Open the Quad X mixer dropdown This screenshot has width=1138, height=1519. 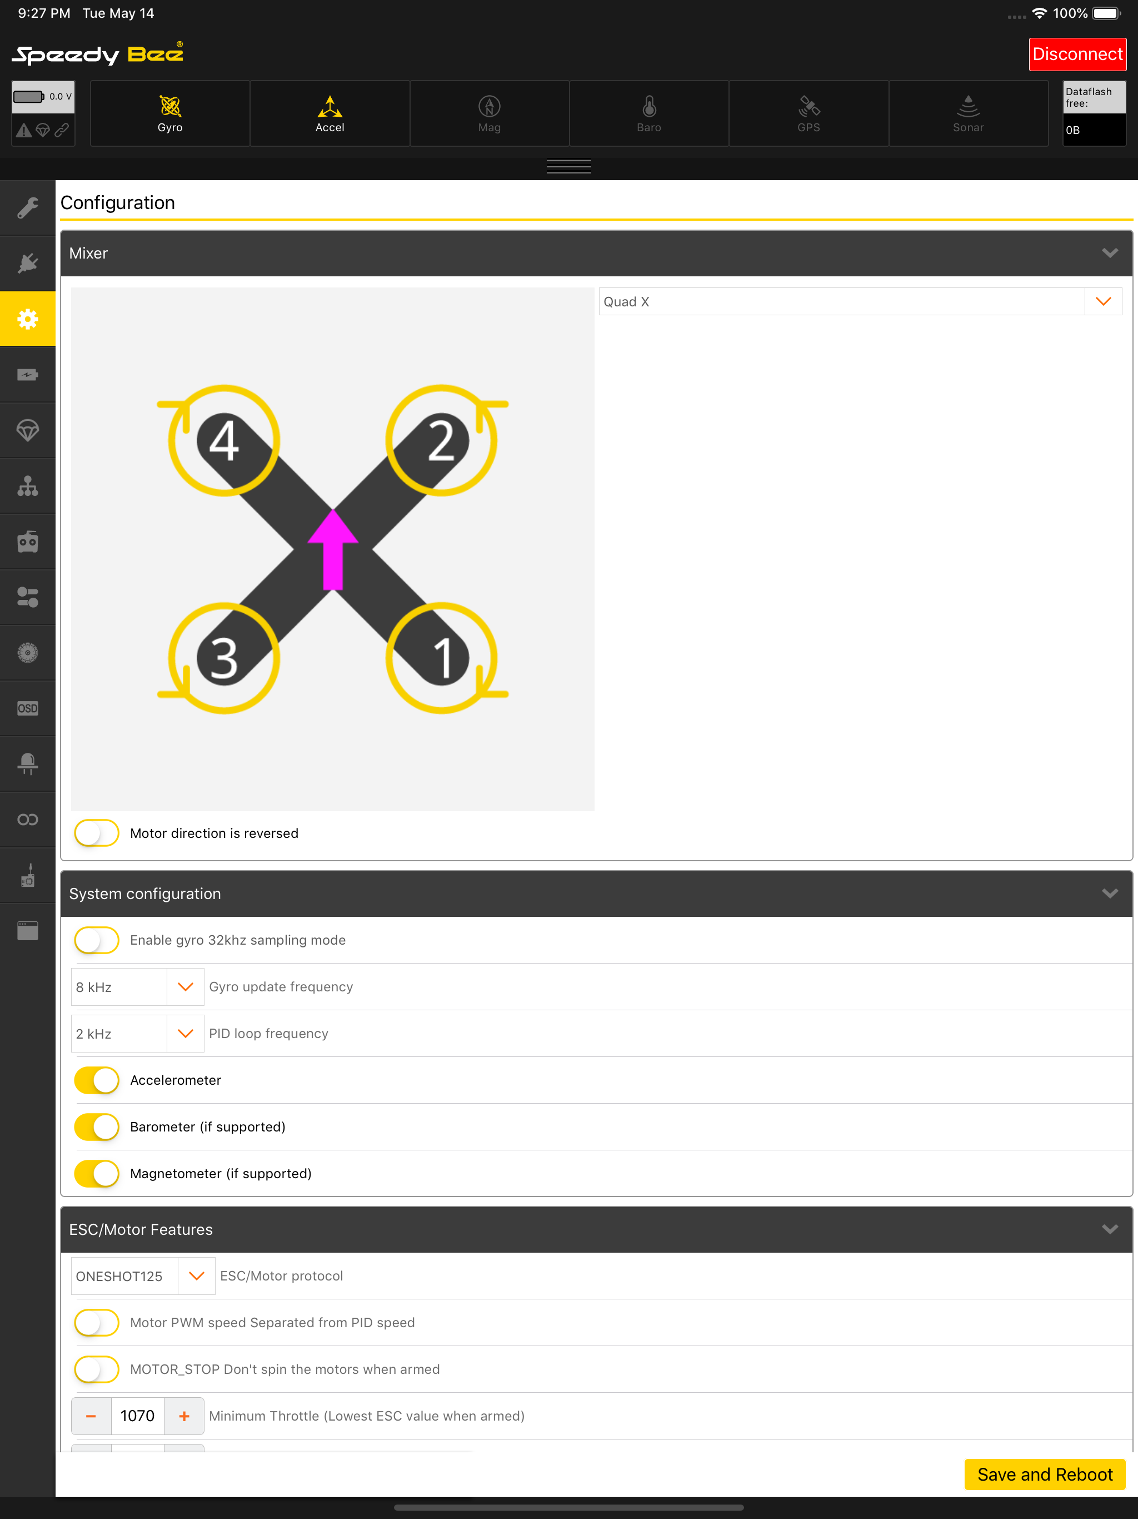[x=860, y=301]
